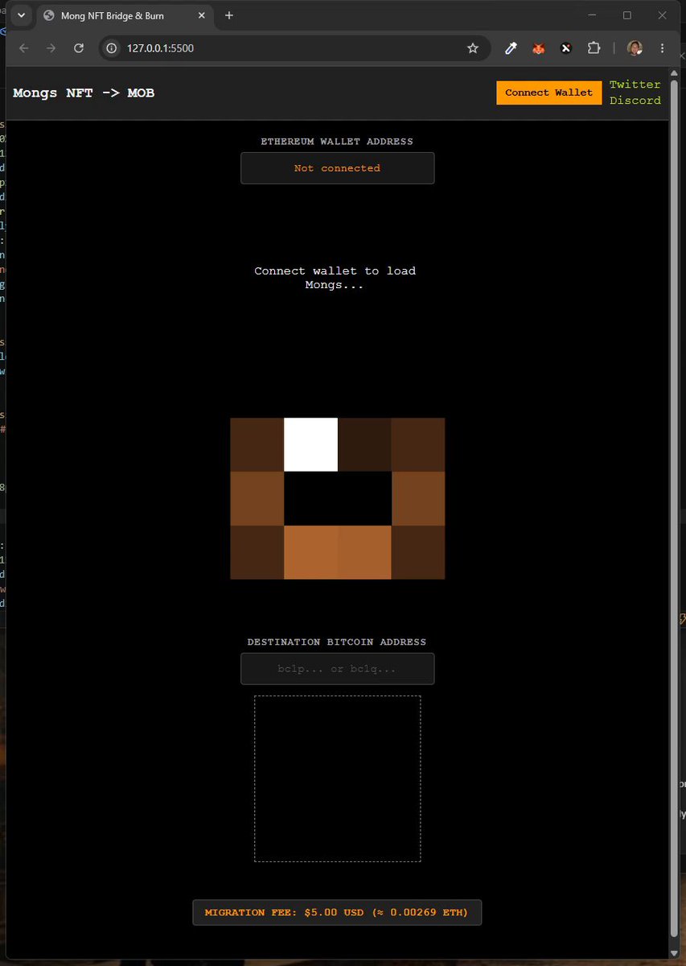Click the Mongs NFT -> MOB title
686x966 pixels.
pos(84,93)
